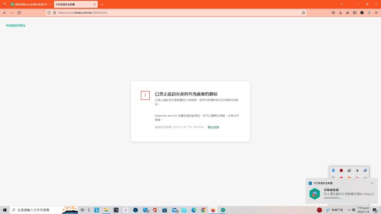
Task: Open the black camera app on taskbar
Action: [116, 210]
